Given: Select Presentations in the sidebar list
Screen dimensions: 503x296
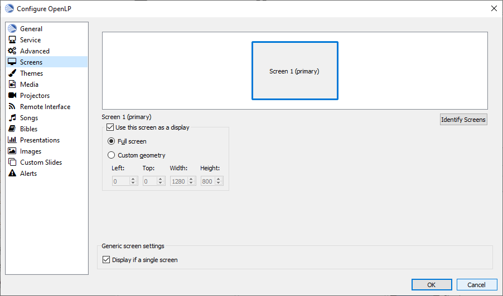Looking at the screenshot, I should tap(47, 140).
